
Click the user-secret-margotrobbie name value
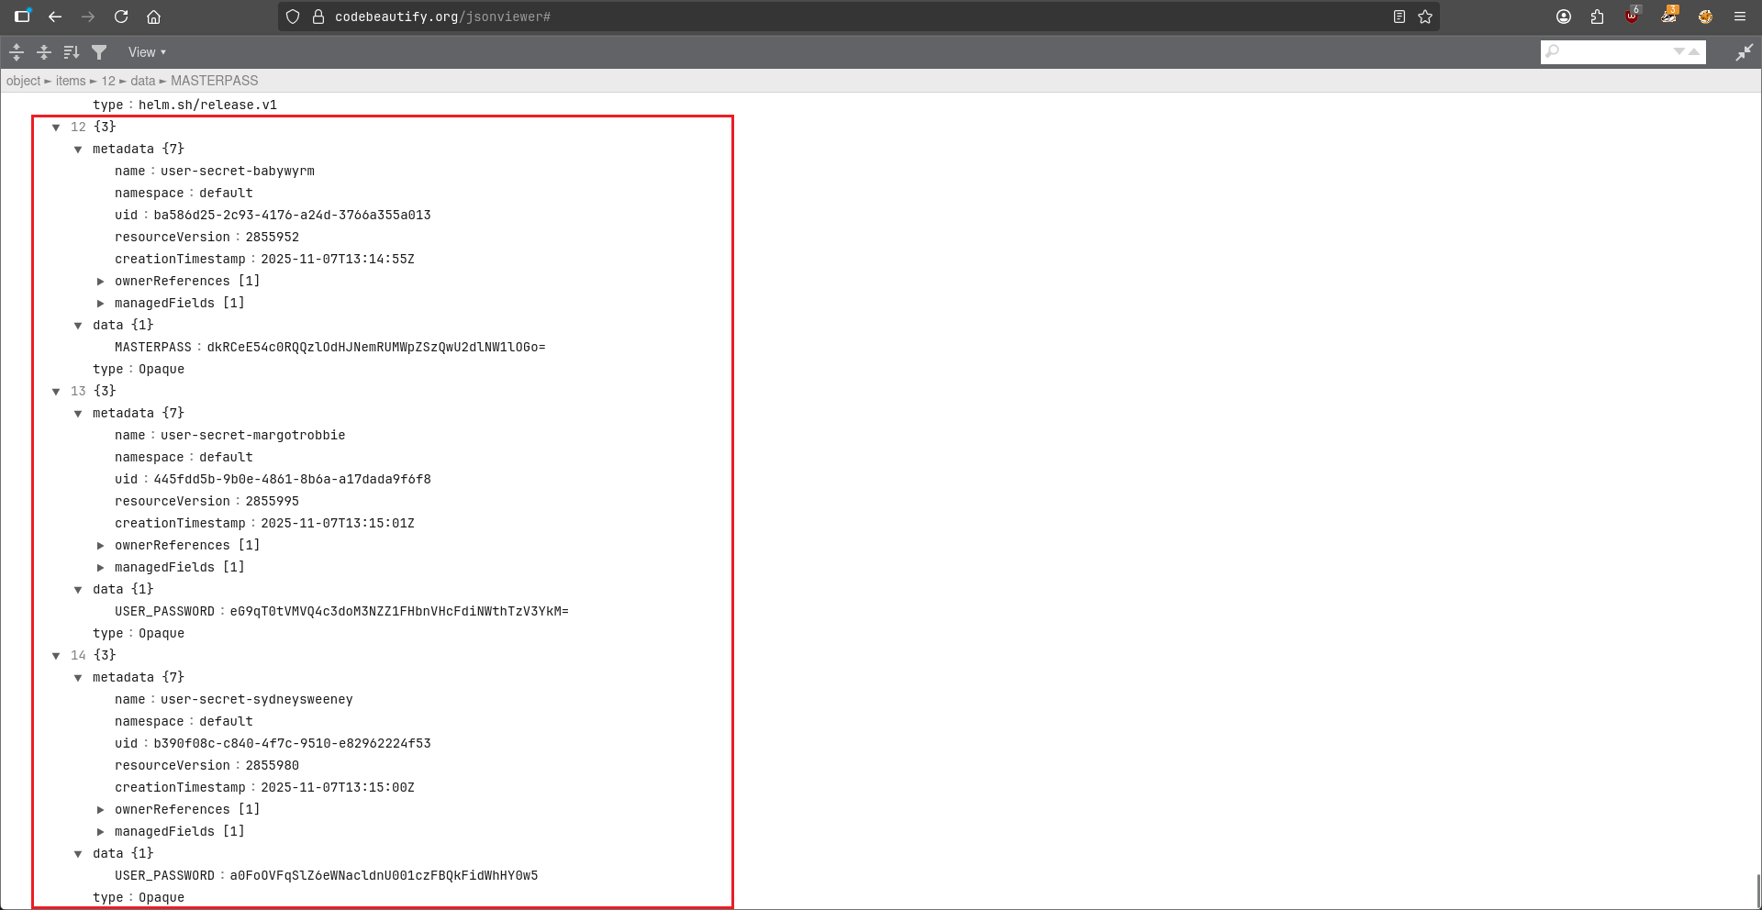point(252,435)
